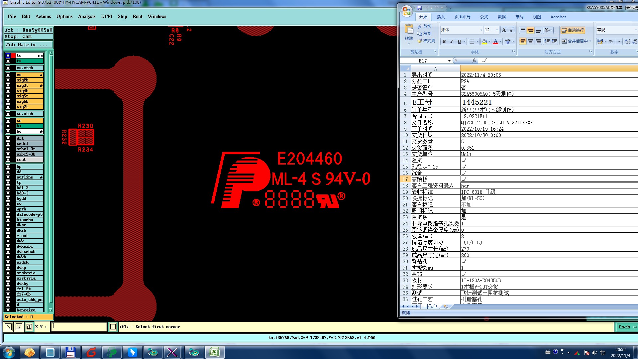Click the increase font size icon
638x359 pixels.
504,30
